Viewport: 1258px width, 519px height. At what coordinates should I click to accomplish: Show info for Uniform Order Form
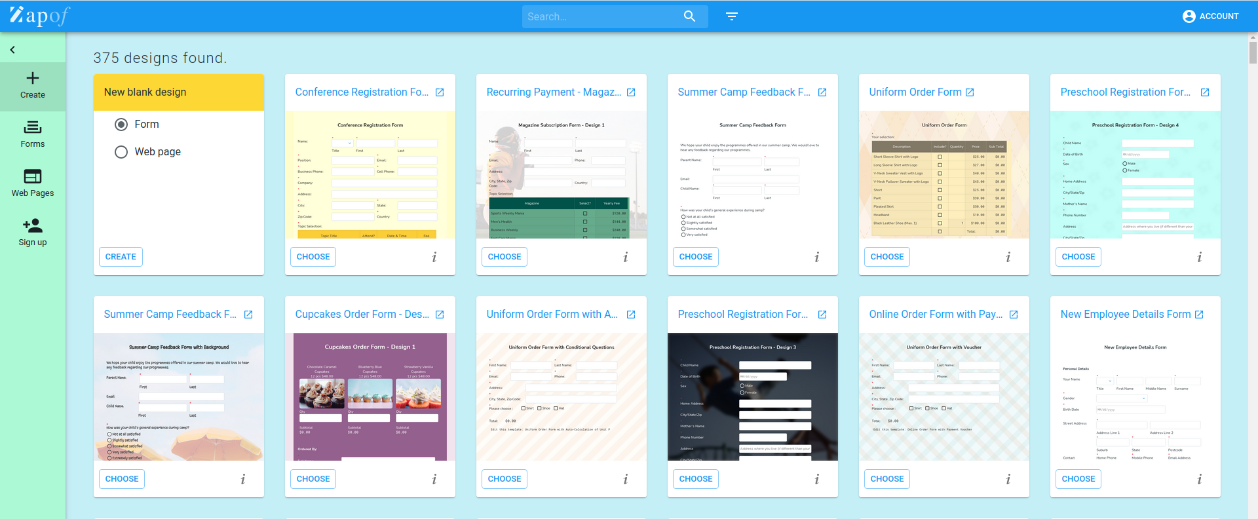(x=1008, y=257)
